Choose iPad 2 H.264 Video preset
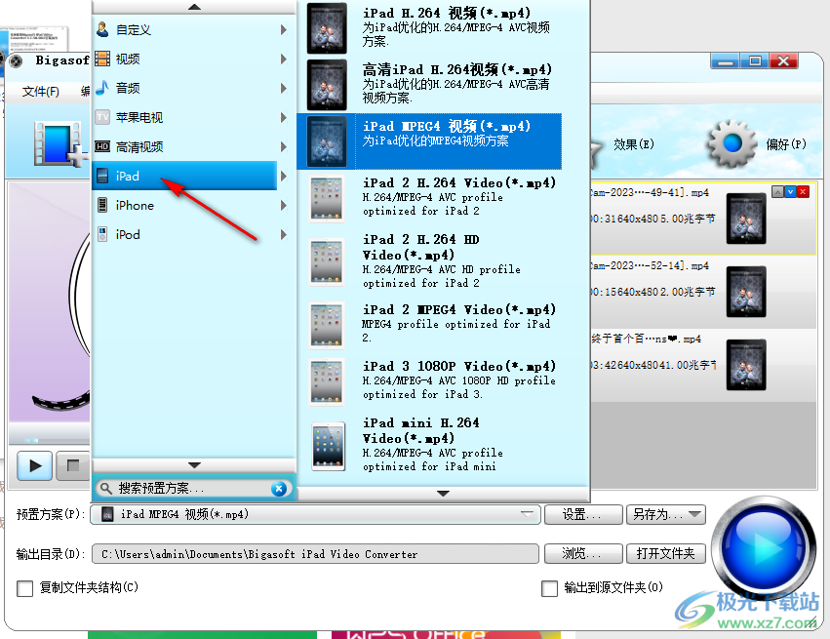This screenshot has width=830, height=639. click(x=429, y=197)
